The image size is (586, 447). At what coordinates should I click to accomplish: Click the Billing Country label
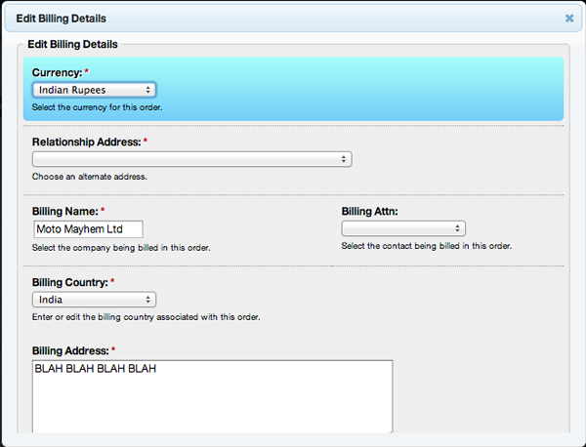click(x=70, y=282)
